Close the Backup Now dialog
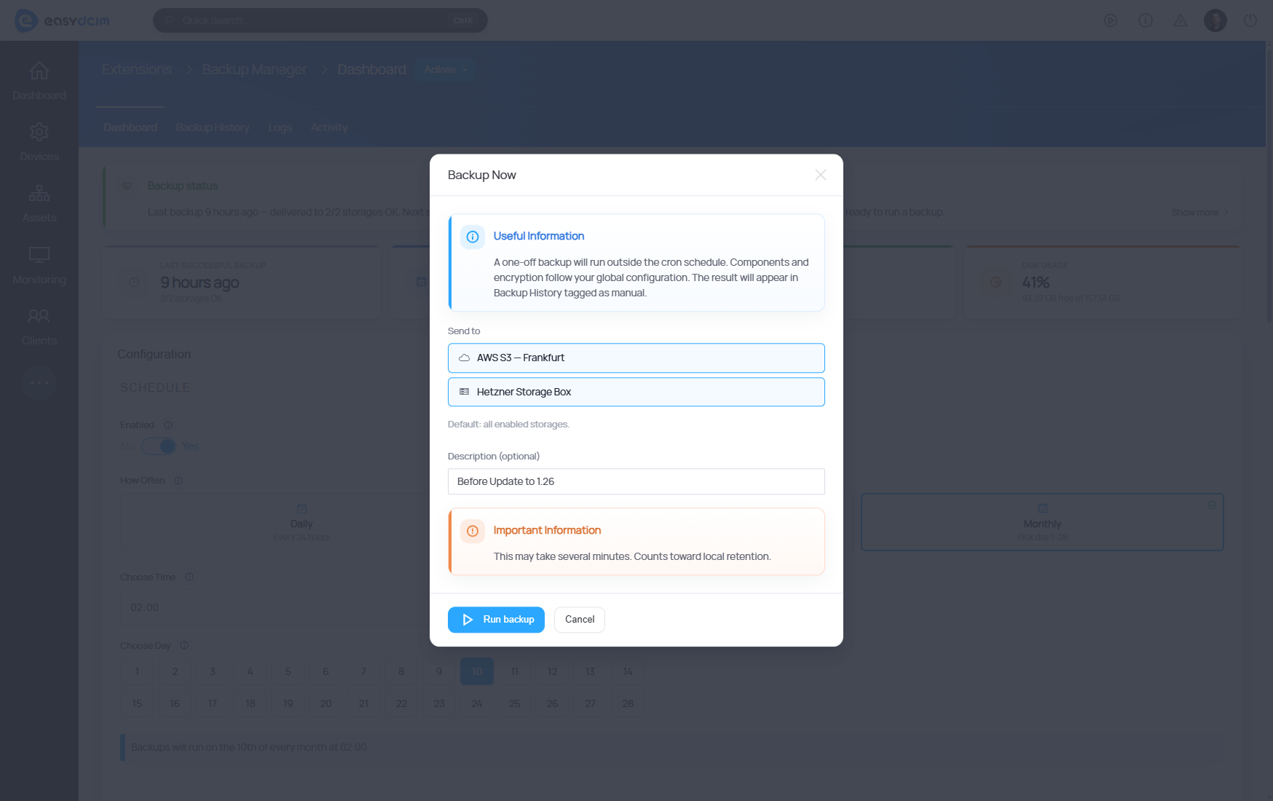Screen dimensions: 1273x801 pos(821,175)
